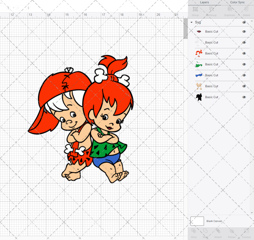254x240 pixels.
Task: Select the Slice tool
Action: pyautogui.click(x=194, y=231)
